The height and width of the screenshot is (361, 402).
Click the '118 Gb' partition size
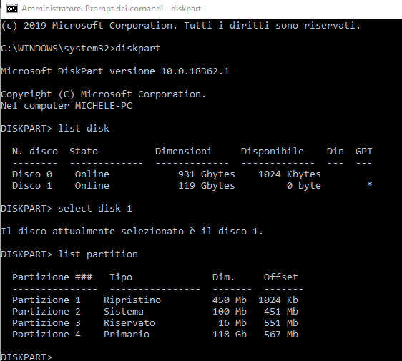(x=230, y=335)
